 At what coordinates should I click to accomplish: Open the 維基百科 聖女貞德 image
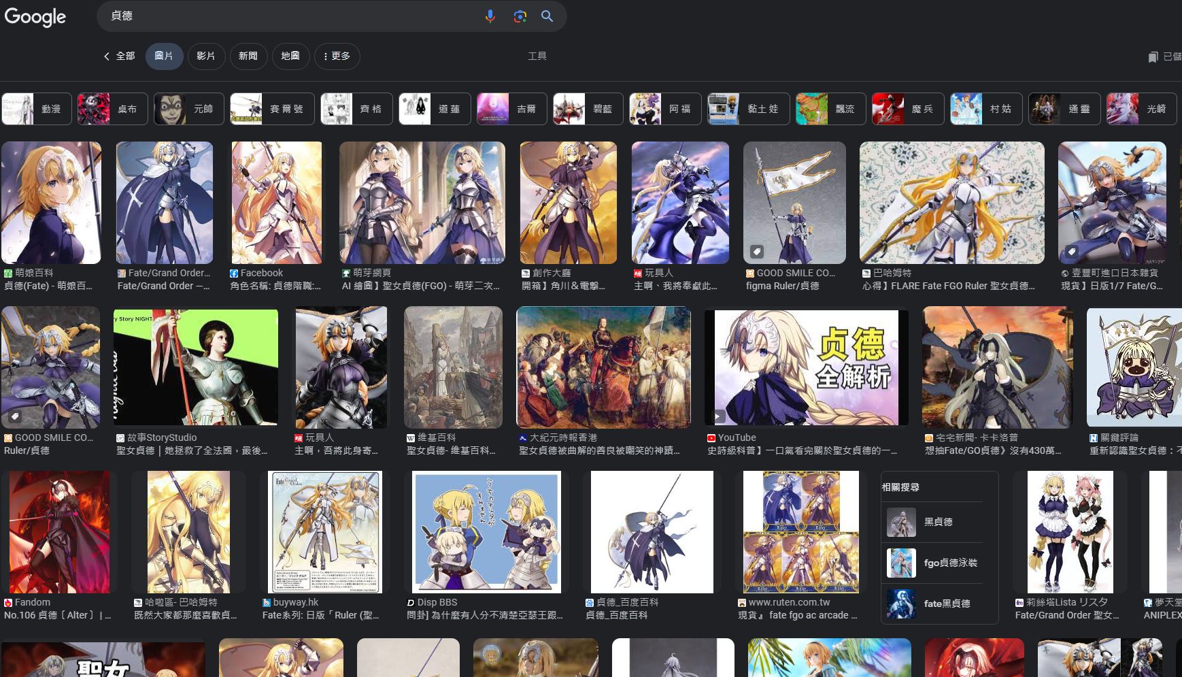click(x=453, y=367)
